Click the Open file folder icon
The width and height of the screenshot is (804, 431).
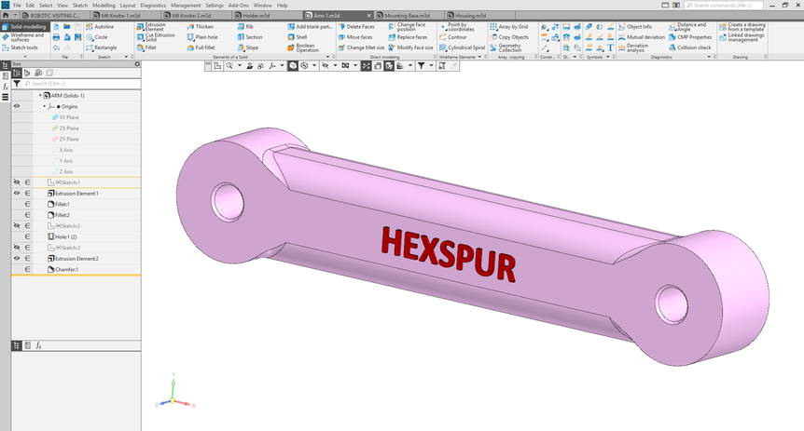pyautogui.click(x=67, y=27)
